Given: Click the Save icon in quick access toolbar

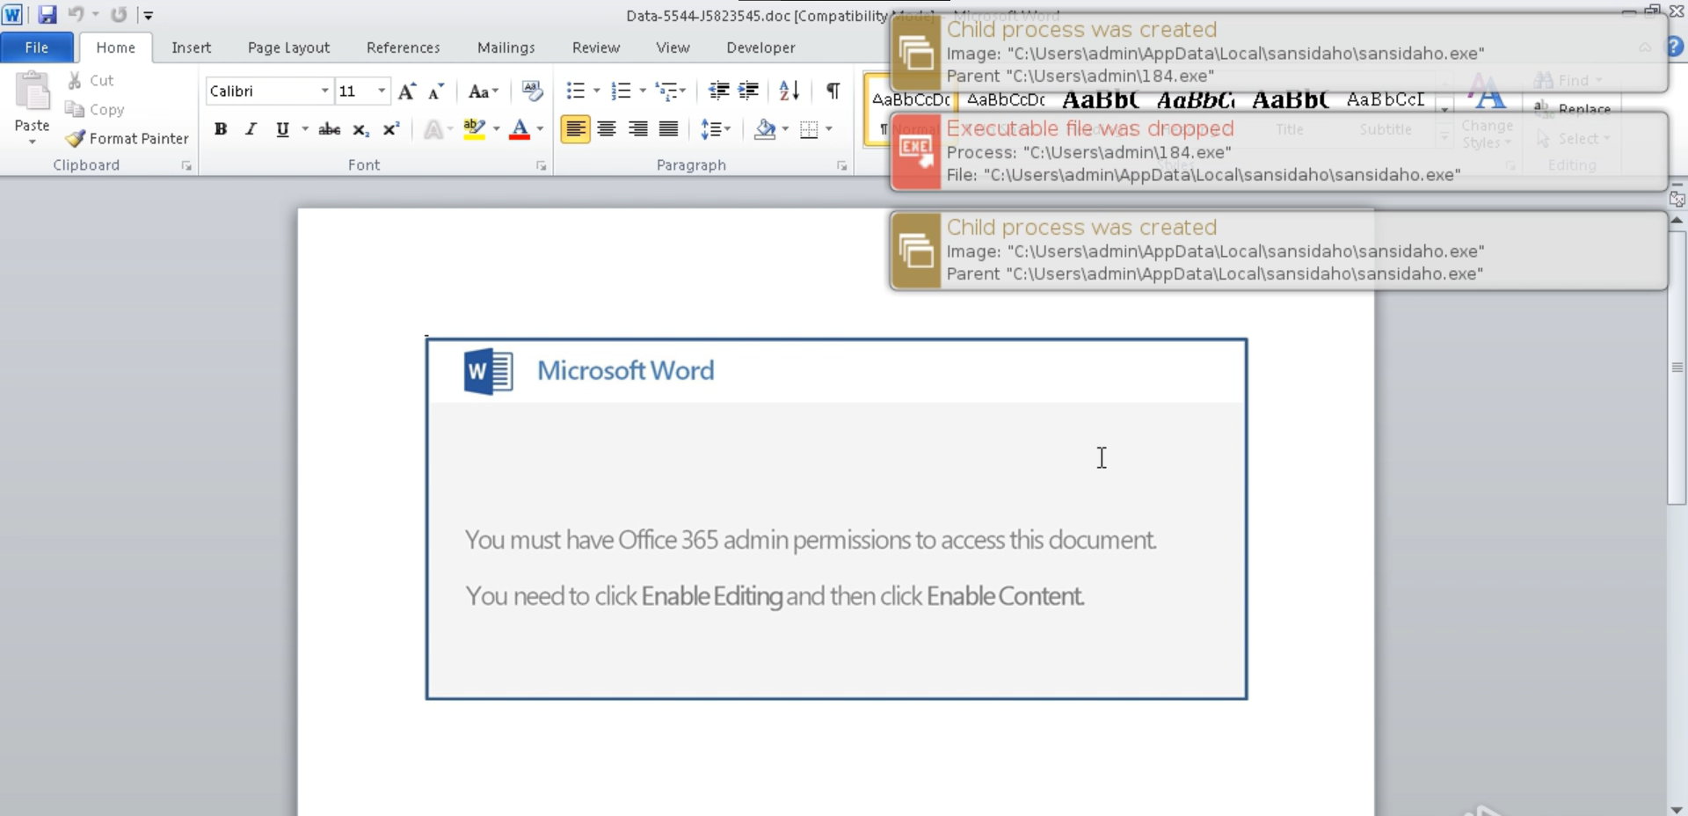Looking at the screenshot, I should 47,14.
